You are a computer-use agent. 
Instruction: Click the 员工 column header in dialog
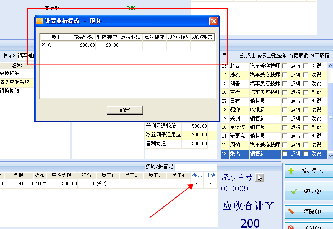coord(56,37)
